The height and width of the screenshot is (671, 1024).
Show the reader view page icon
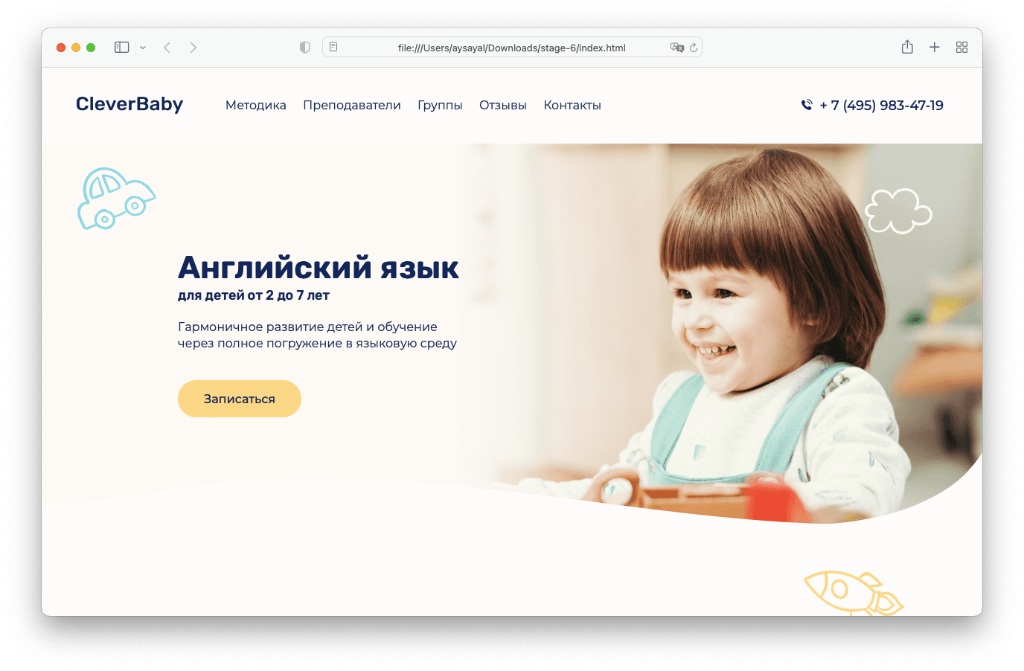[x=333, y=47]
